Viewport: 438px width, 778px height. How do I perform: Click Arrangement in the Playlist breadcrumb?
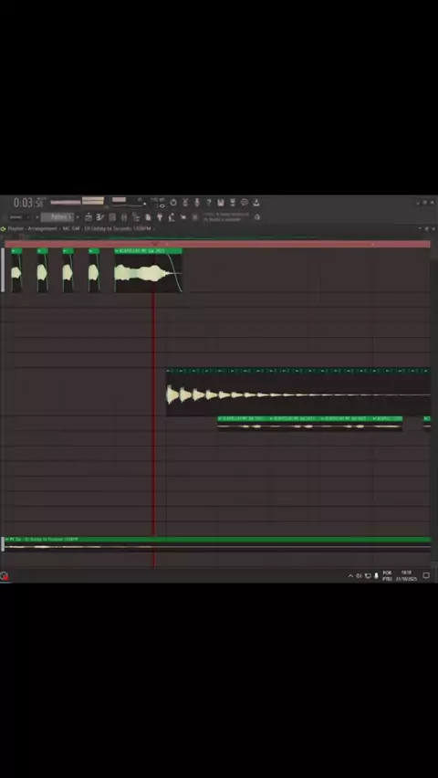point(42,228)
